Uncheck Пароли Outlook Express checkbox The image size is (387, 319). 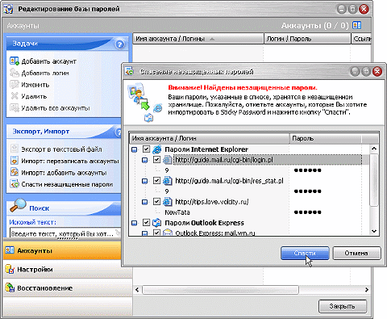pos(146,222)
